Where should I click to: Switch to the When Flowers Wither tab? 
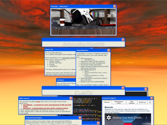[x=118, y=102]
